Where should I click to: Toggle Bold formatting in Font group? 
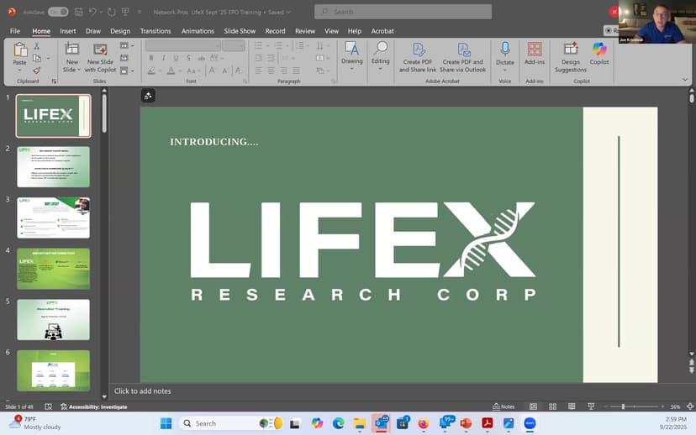[x=151, y=58]
